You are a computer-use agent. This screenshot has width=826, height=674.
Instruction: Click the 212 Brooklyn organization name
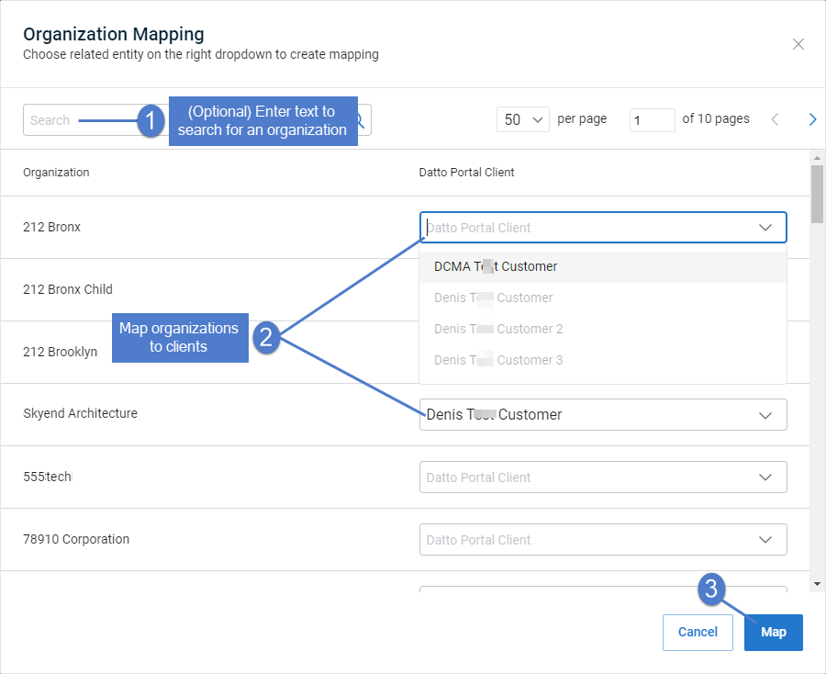tap(60, 352)
